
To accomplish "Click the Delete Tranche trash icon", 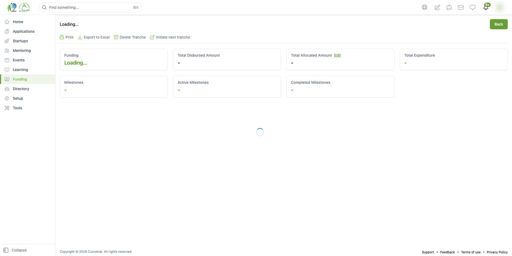I will point(116,37).
